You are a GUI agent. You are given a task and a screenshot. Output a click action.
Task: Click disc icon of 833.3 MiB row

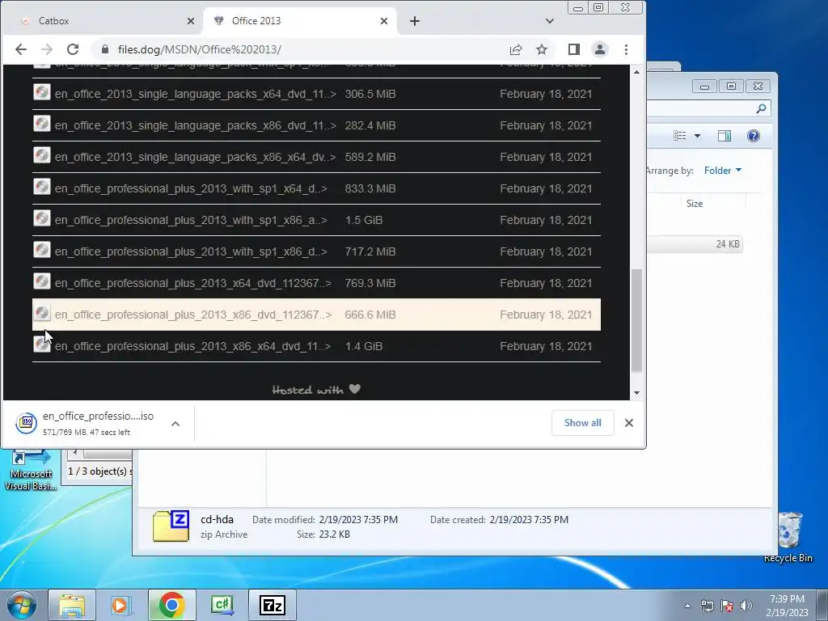(42, 187)
